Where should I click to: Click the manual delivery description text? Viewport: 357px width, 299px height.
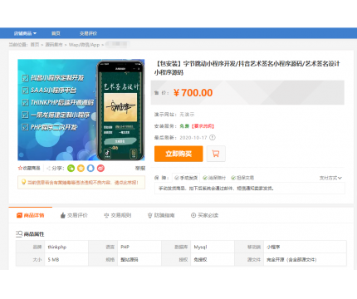216,189
